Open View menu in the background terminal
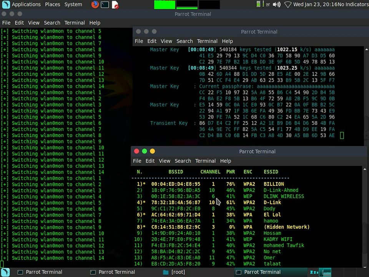This screenshot has width=369, height=277. coord(34,23)
